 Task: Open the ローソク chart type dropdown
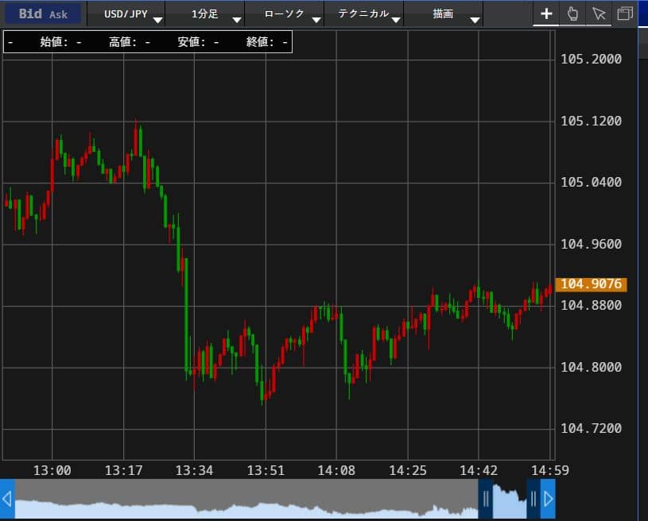(x=285, y=14)
